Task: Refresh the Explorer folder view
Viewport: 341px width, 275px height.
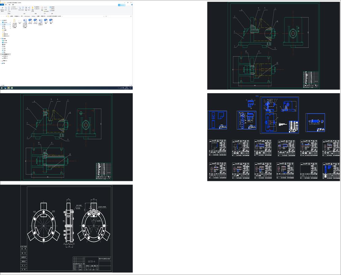Action: [106, 16]
